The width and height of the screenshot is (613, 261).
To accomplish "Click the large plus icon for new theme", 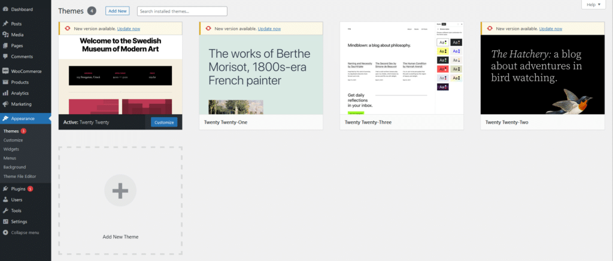I will tap(120, 191).
